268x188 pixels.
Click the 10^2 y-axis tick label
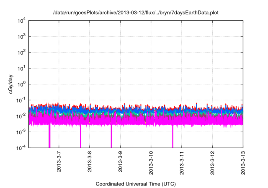coord(21,52)
